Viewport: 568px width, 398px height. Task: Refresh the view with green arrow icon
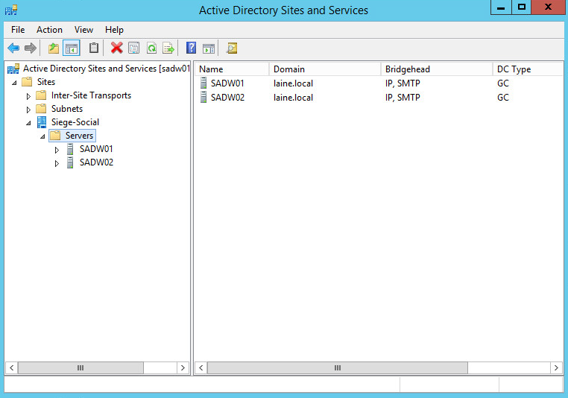152,48
